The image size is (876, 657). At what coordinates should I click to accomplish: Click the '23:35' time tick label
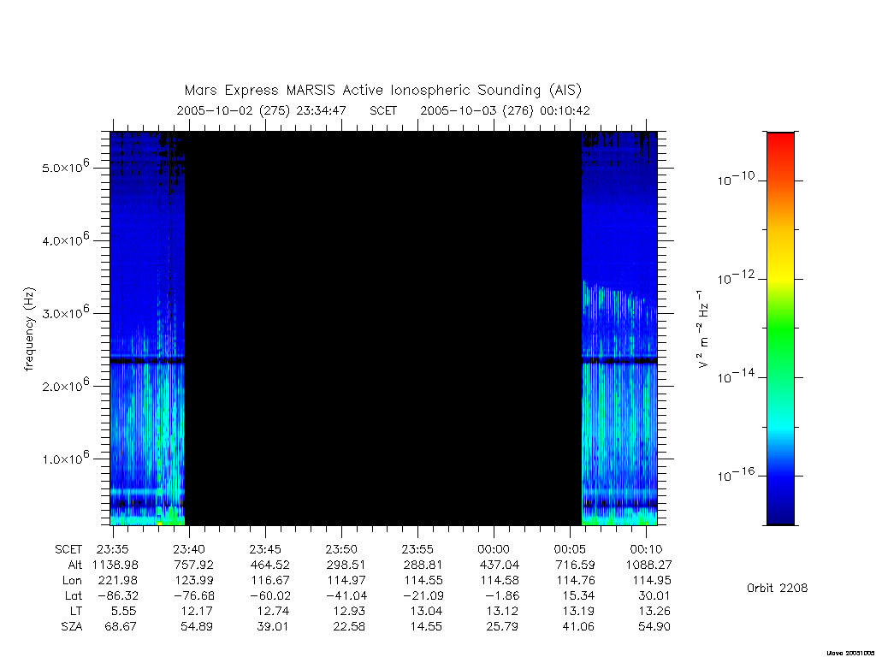click(x=114, y=549)
